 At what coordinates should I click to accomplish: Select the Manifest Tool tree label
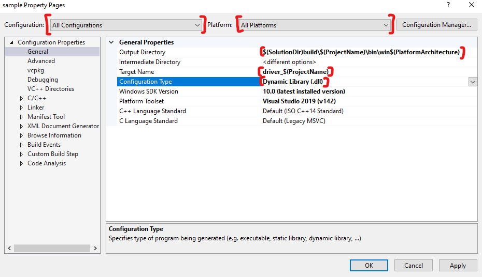pyautogui.click(x=46, y=117)
